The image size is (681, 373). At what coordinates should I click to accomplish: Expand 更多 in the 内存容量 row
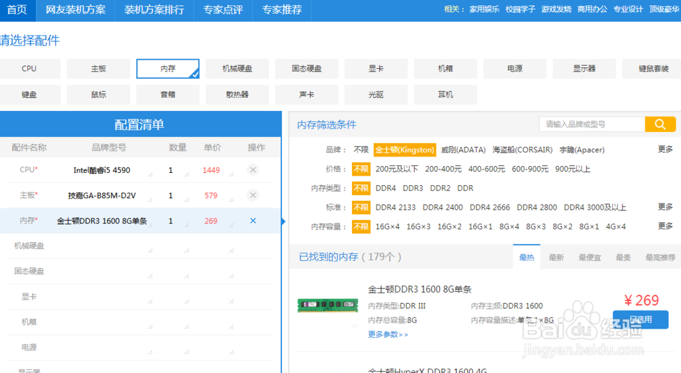665,226
